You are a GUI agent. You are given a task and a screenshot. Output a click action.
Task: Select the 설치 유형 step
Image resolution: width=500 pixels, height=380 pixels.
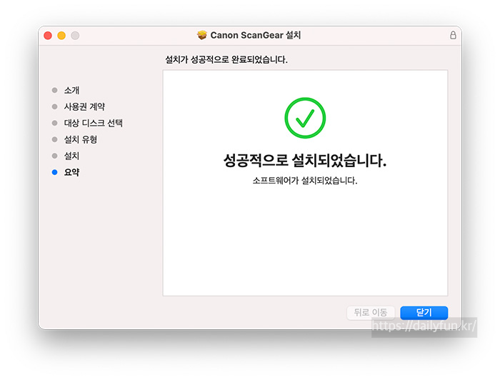tap(80, 139)
